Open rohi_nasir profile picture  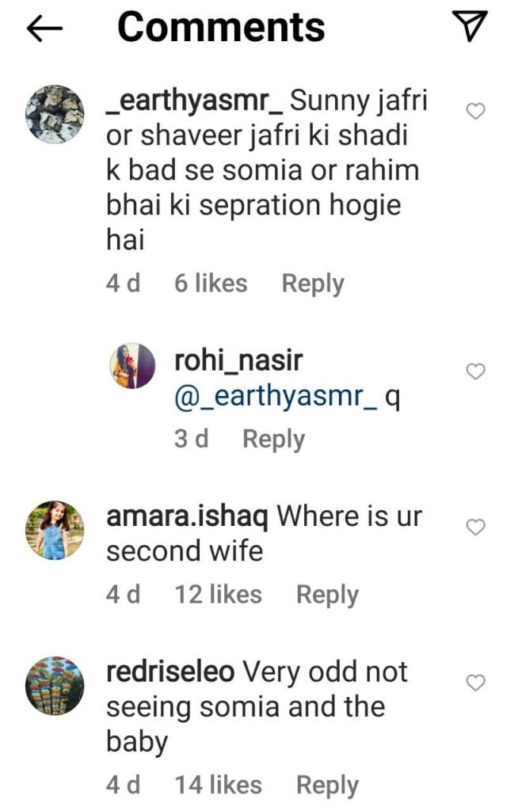pyautogui.click(x=131, y=366)
